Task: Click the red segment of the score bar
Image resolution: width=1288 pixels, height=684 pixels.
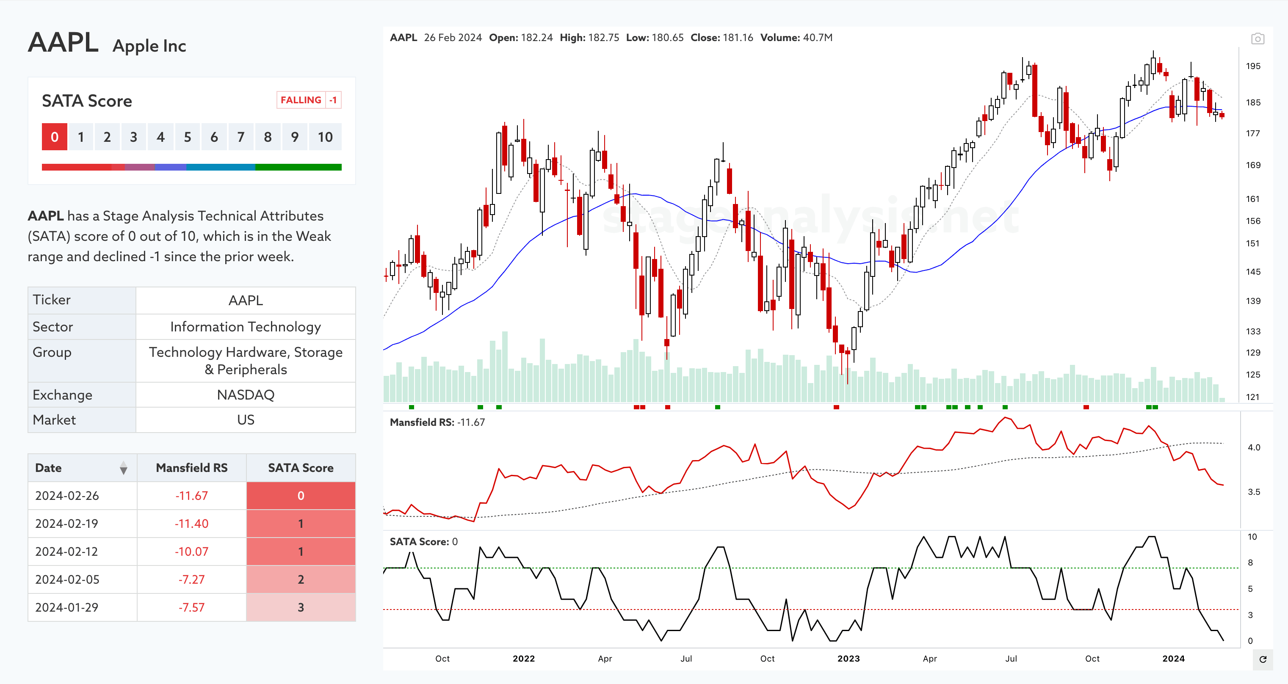Action: click(83, 168)
